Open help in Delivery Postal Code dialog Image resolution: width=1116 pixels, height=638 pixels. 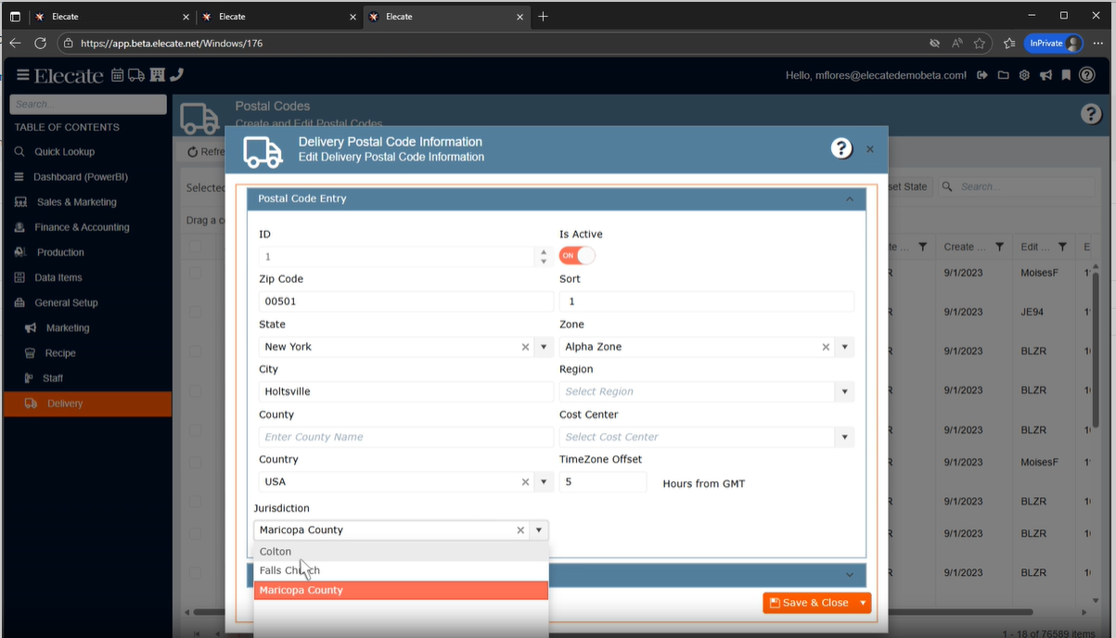pos(840,148)
